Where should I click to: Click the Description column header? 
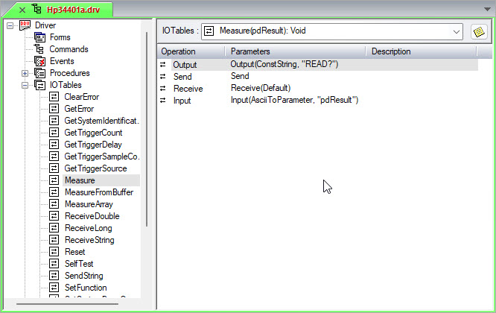[x=391, y=51]
